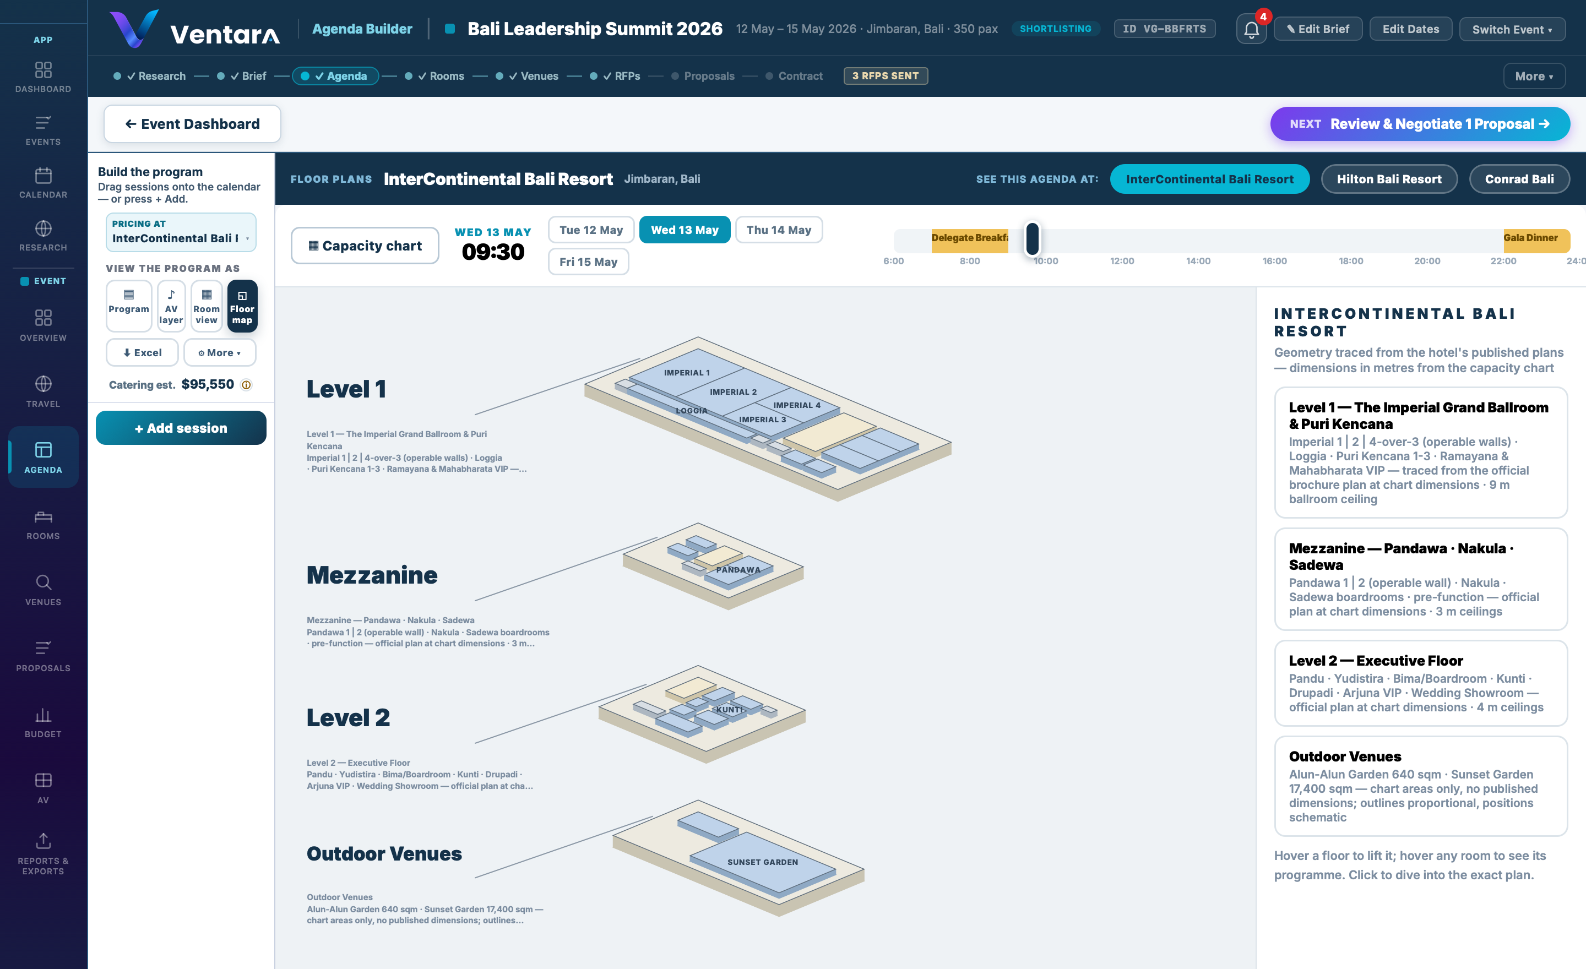Open Research in the sidebar
The height and width of the screenshot is (969, 1586).
click(x=43, y=236)
